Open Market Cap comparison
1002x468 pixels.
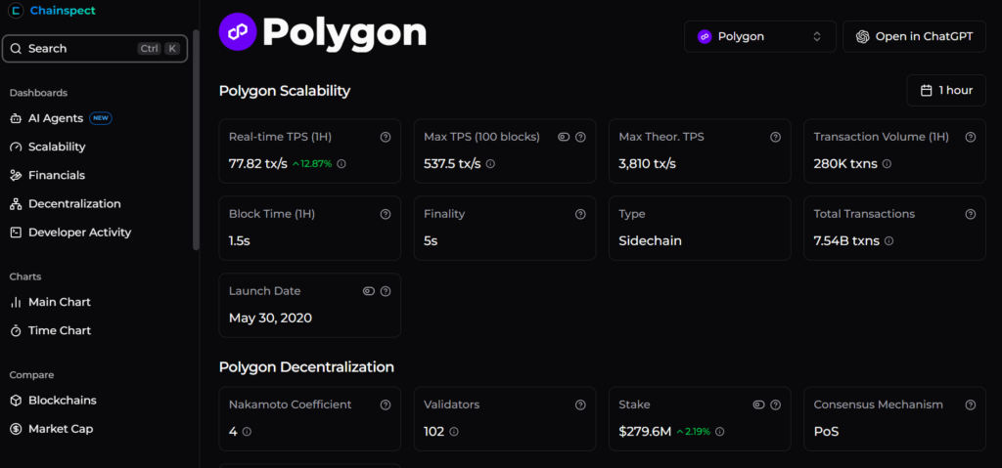coord(61,429)
